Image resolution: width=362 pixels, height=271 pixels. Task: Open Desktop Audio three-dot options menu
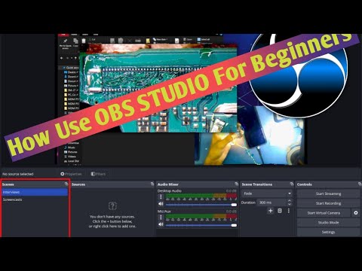tap(161, 197)
